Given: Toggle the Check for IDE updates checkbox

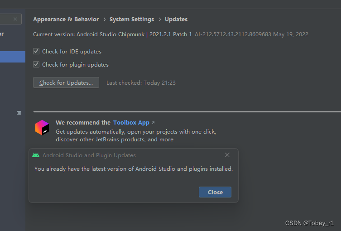Looking at the screenshot, I should click(x=36, y=52).
